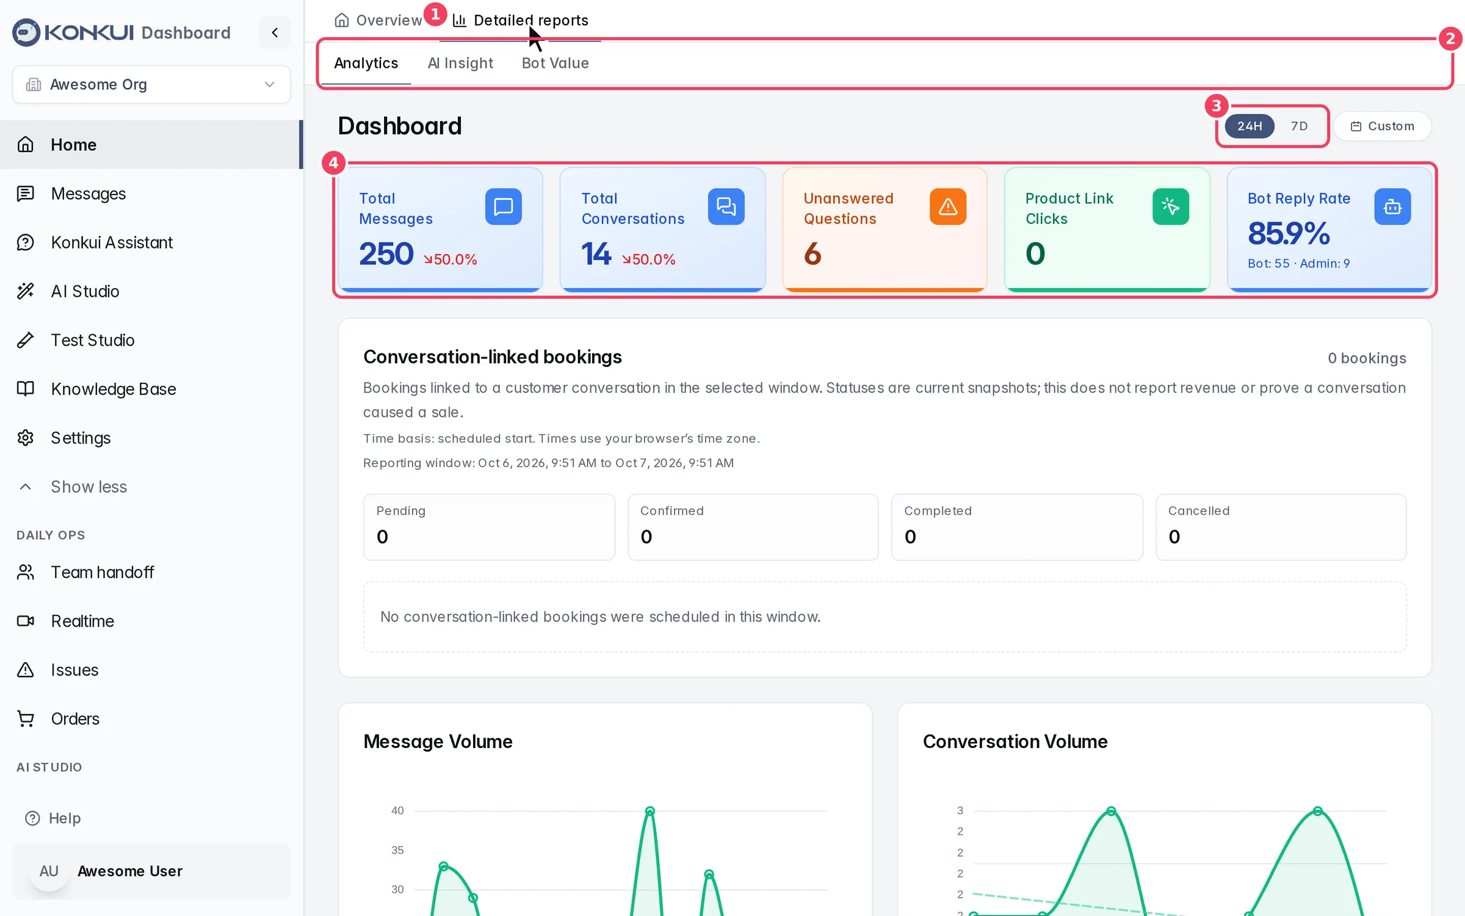This screenshot has height=916, width=1465.
Task: Open the Help link in the sidebar
Action: pos(53,818)
